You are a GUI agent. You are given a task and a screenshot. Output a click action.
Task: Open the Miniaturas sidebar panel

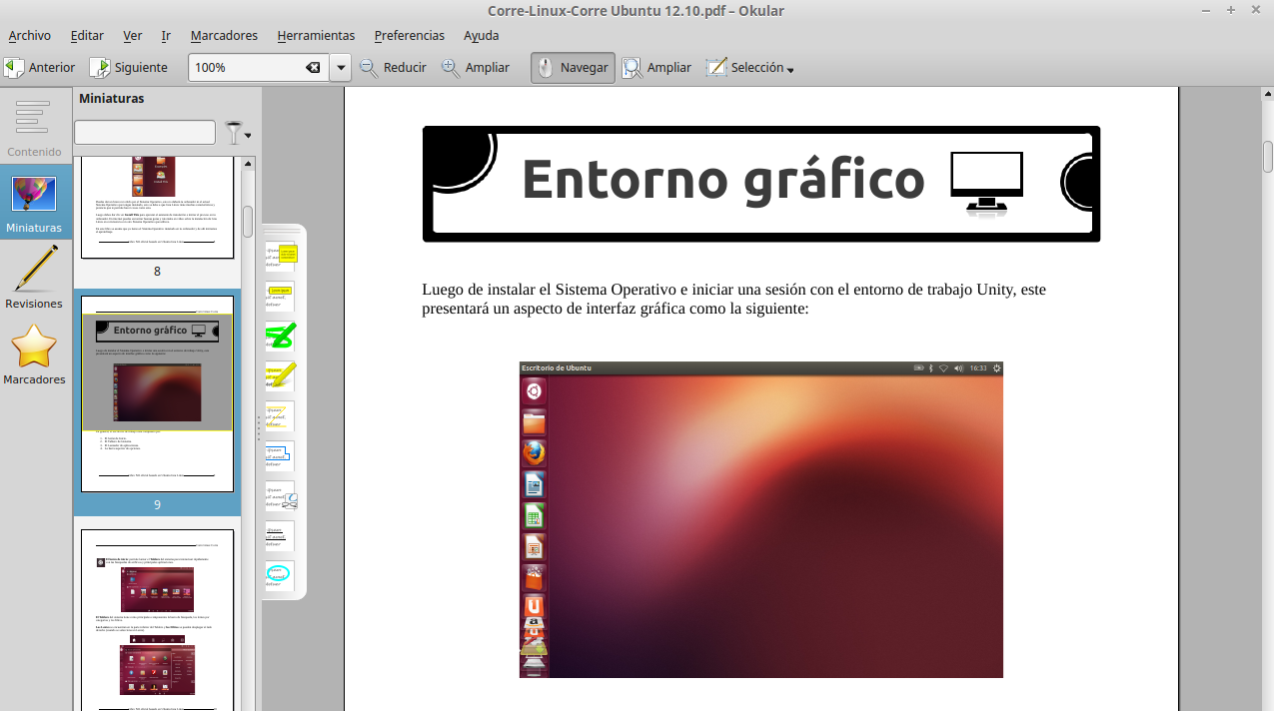pos(35,203)
